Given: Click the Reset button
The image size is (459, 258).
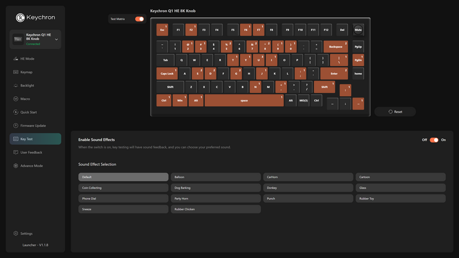Looking at the screenshot, I should tap(395, 112).
